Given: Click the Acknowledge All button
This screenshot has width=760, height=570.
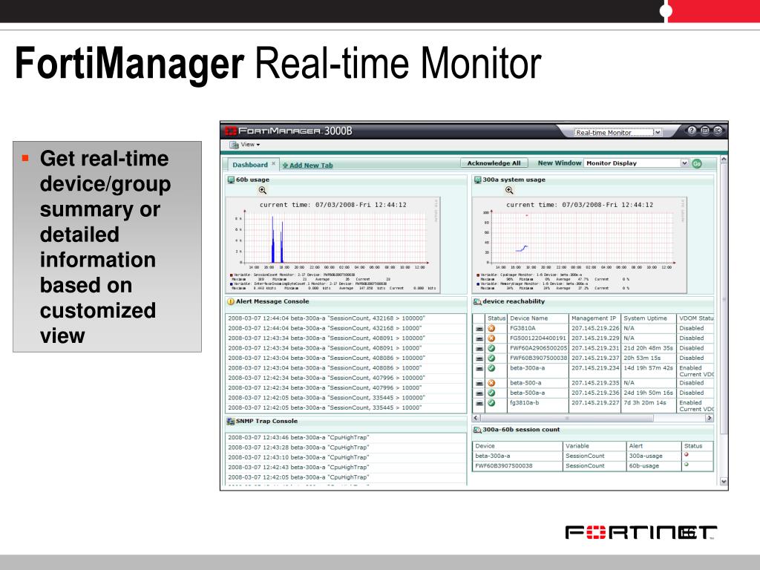Looking at the screenshot, I should (x=494, y=163).
